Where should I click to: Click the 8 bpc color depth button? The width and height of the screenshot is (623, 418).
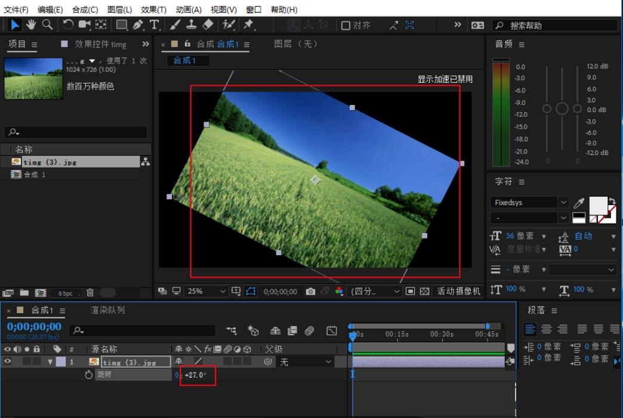click(x=65, y=293)
